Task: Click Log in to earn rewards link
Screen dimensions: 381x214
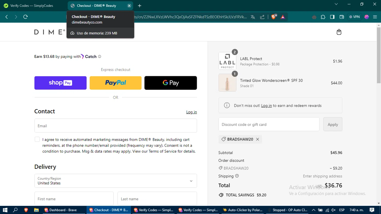Action: point(266,106)
